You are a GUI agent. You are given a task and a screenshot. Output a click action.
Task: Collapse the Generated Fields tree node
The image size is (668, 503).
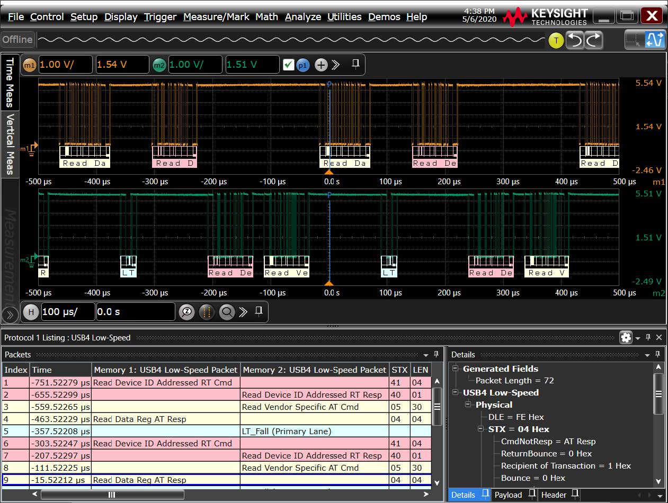pos(456,369)
